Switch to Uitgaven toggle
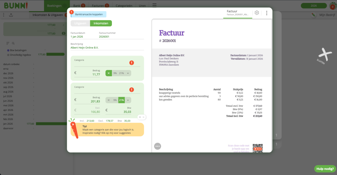337x175 pixels. [x=80, y=23]
